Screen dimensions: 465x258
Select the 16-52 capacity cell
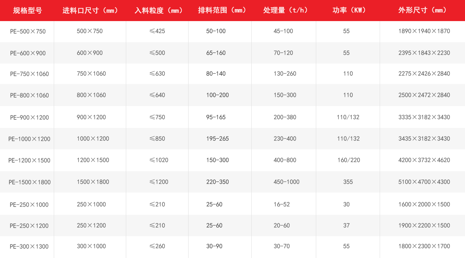(281, 204)
